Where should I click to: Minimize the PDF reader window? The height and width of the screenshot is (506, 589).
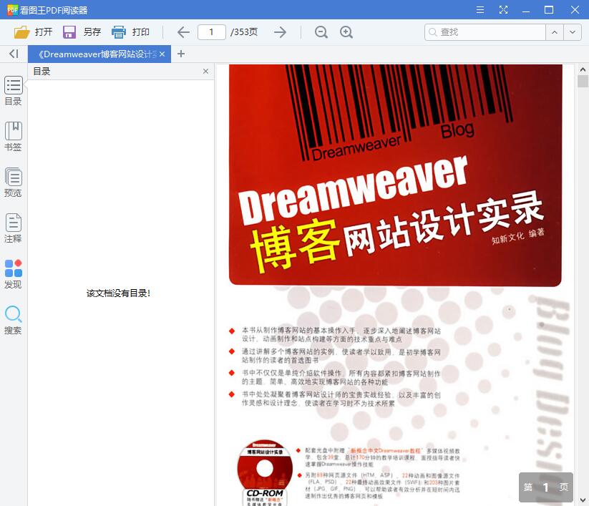[526, 10]
